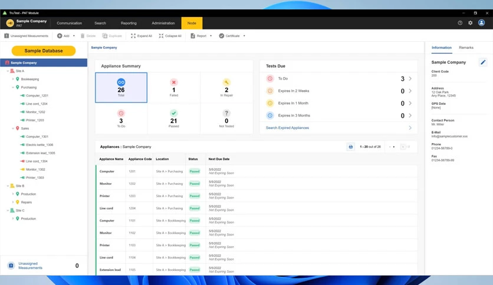The width and height of the screenshot is (493, 285).
Task: Click the Expires In 2 Weeks clock icon
Action: click(x=270, y=91)
